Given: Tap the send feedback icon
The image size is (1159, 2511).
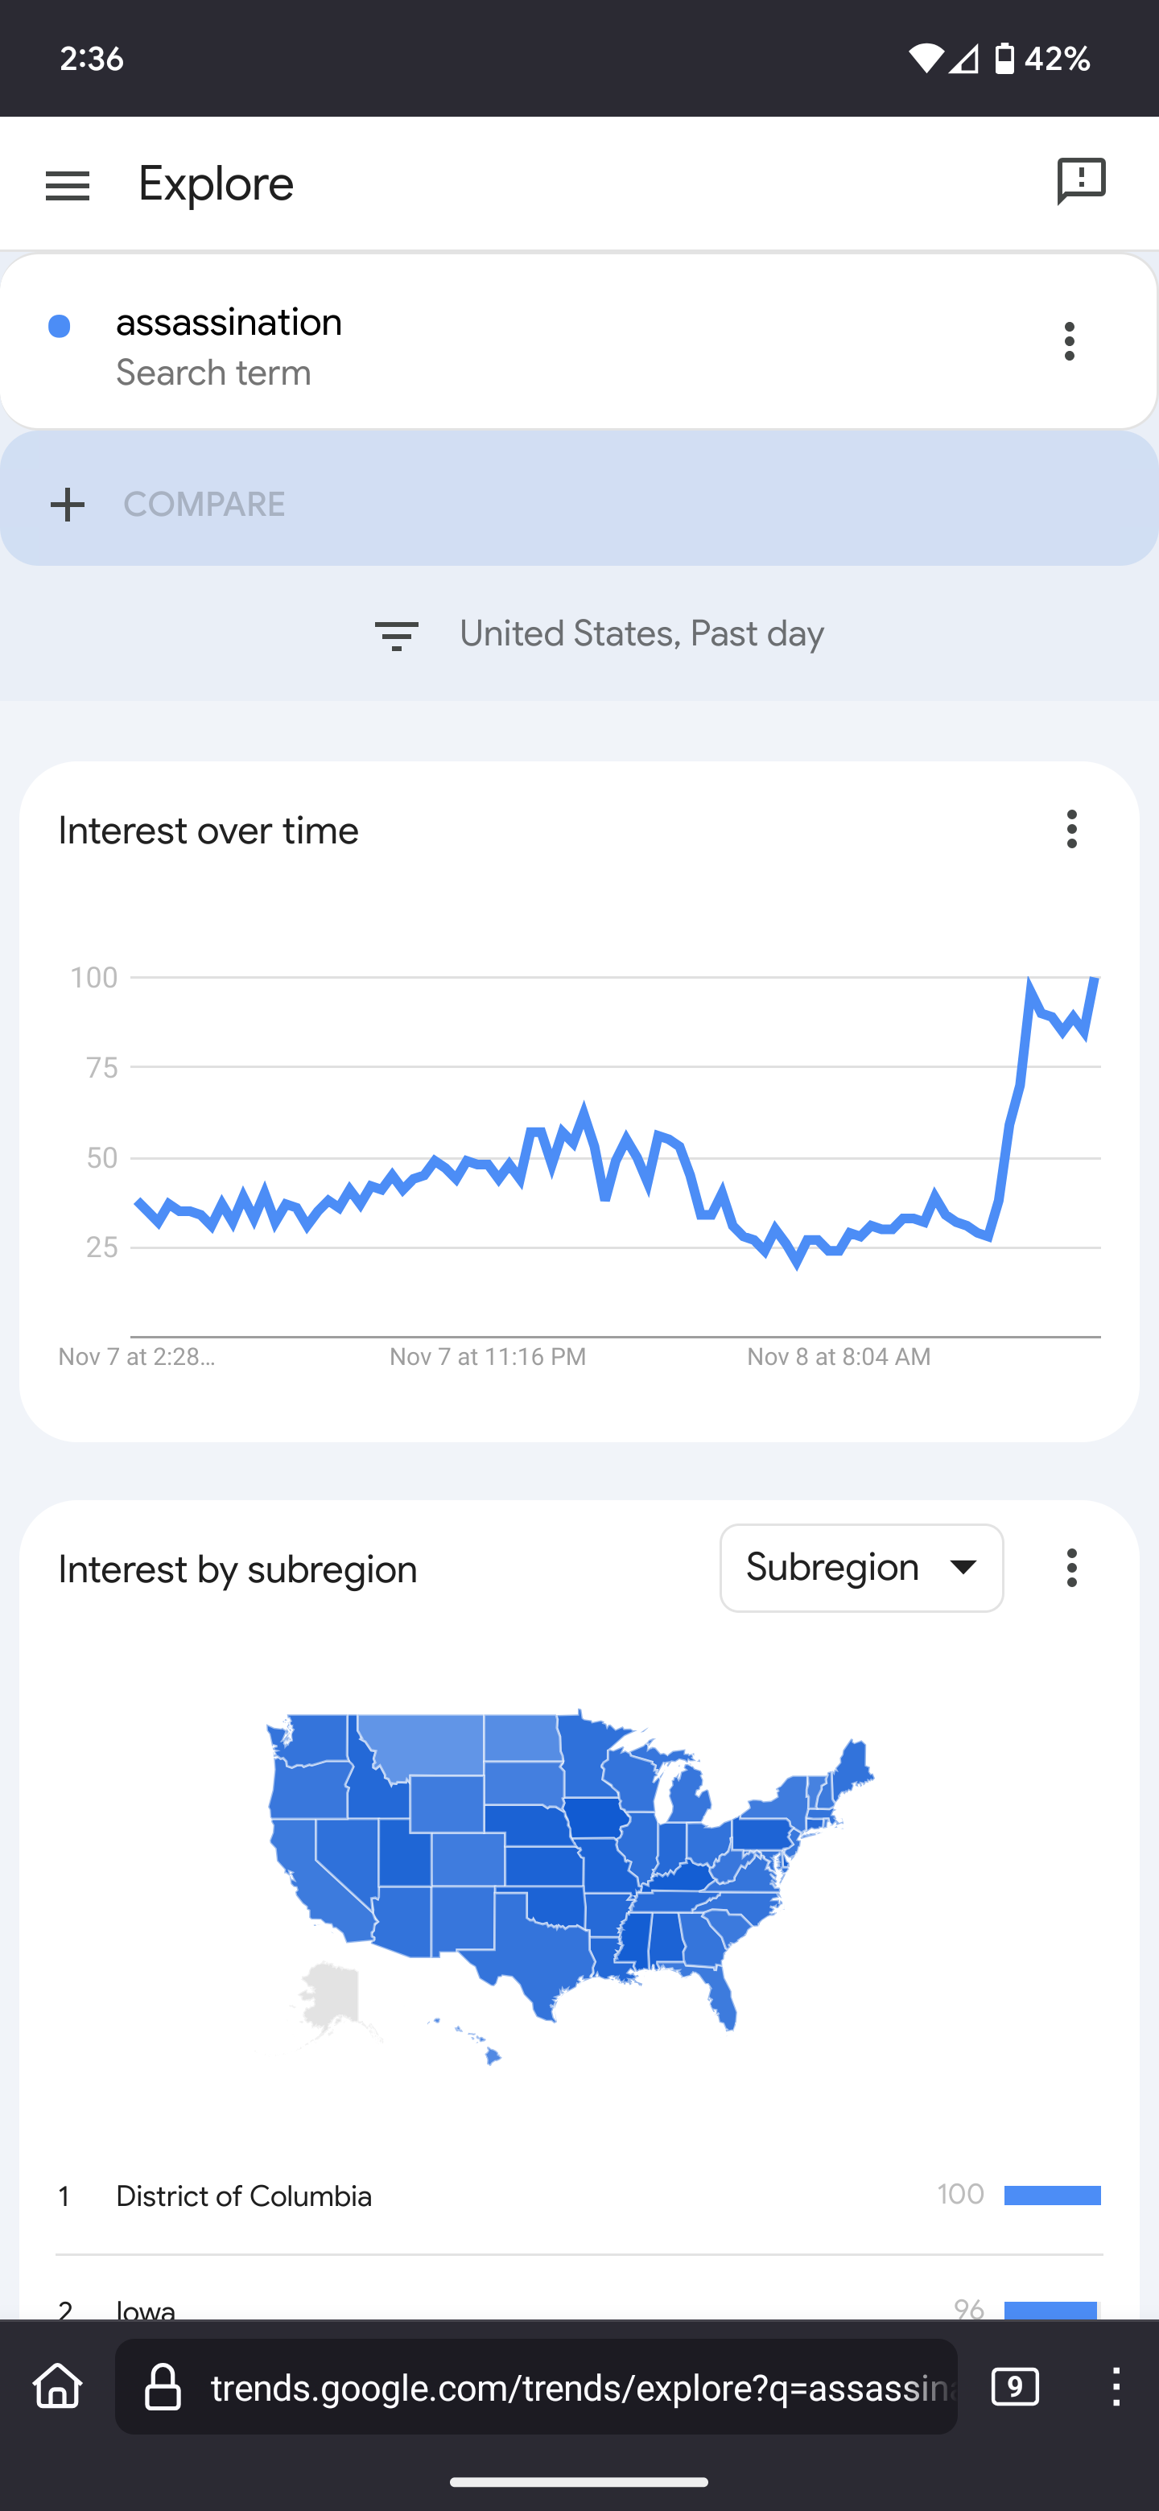Looking at the screenshot, I should 1081,182.
